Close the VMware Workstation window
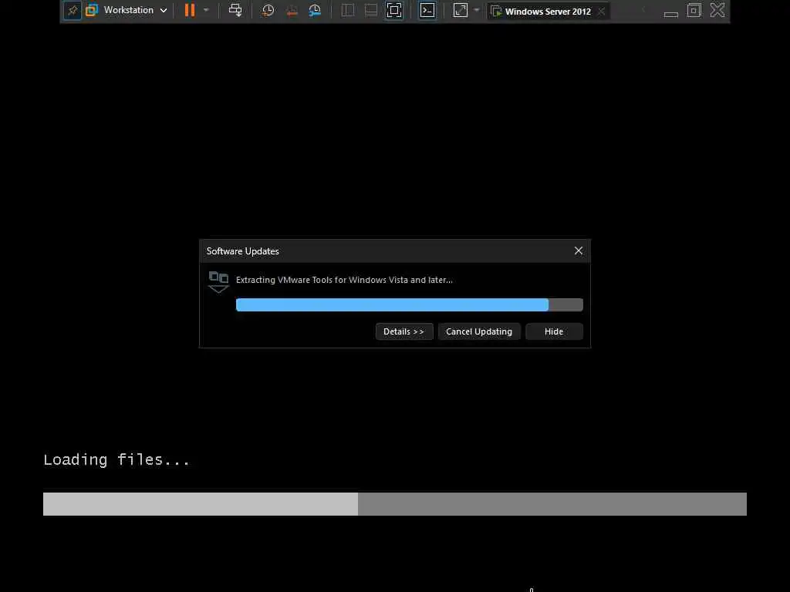Viewport: 790px width, 592px height. point(717,10)
